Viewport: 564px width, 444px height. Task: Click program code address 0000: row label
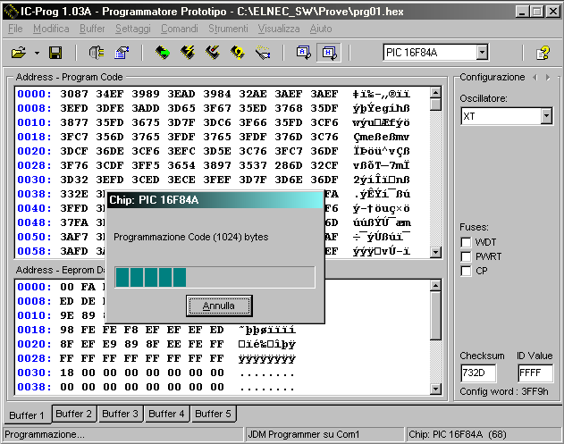(x=35, y=94)
